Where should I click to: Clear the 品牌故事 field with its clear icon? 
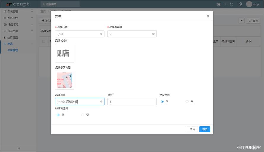(101, 102)
